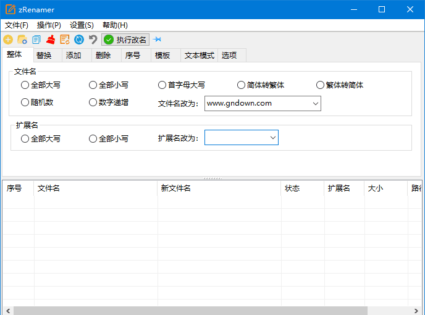
Task: Open the 文件(F) menu
Action: click(17, 25)
